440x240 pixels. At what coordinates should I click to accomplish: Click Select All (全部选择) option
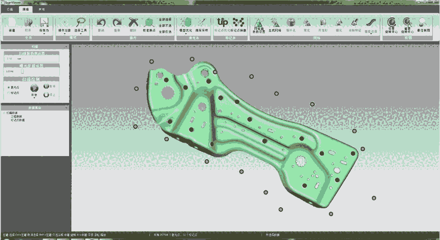click(165, 19)
